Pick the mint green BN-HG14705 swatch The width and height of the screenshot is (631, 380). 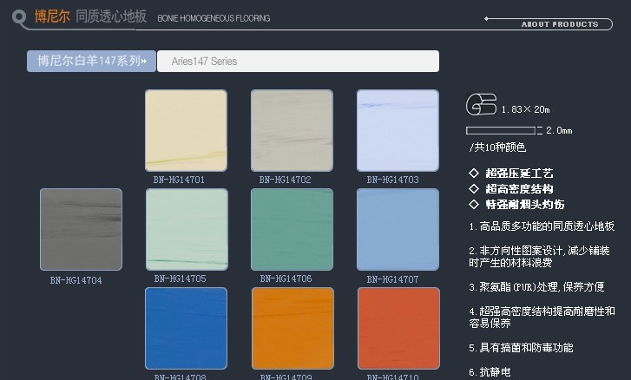click(x=186, y=230)
